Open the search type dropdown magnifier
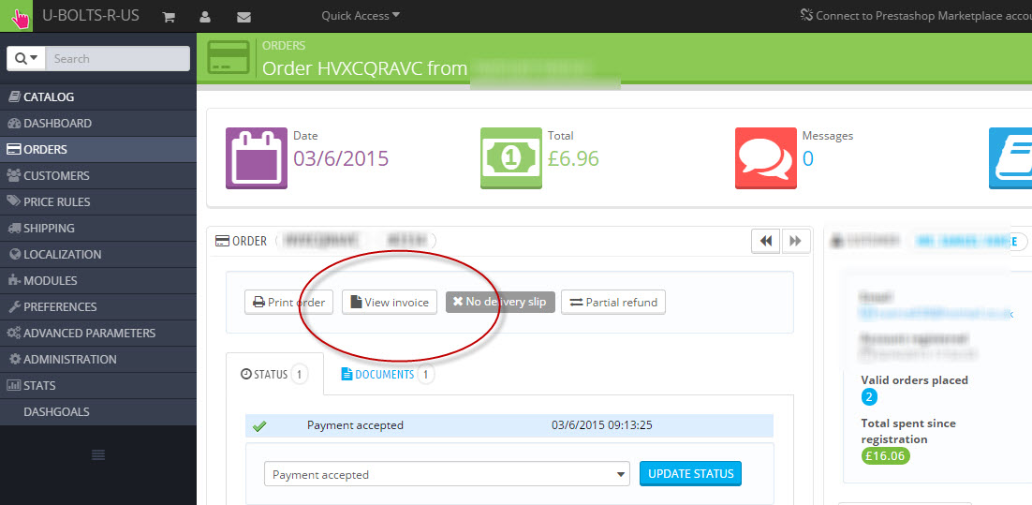 point(26,59)
